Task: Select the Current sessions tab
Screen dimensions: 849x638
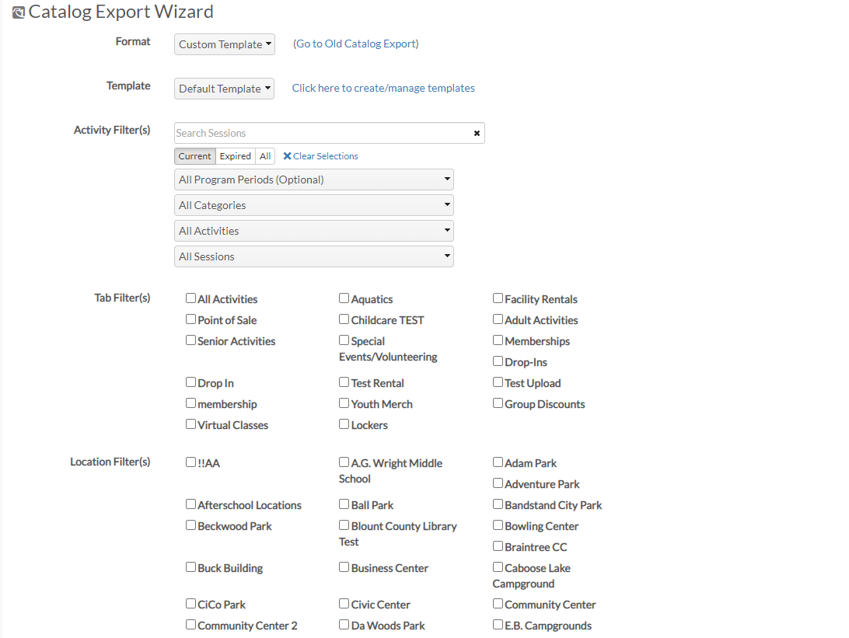Action: click(x=195, y=156)
